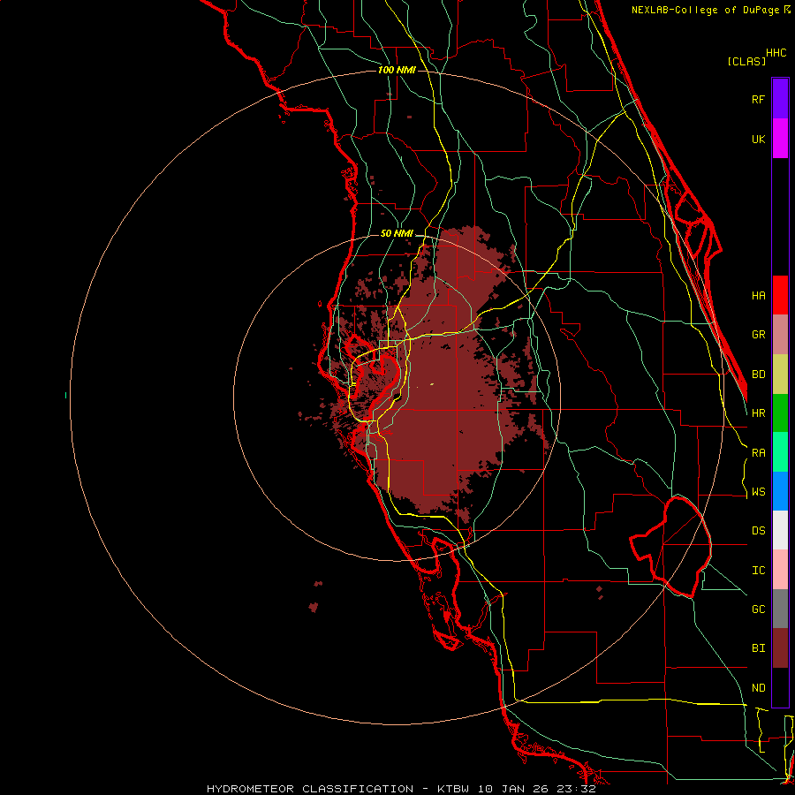Click the HHC product label
Viewport: 795px width, 795px height.
pyautogui.click(x=776, y=53)
